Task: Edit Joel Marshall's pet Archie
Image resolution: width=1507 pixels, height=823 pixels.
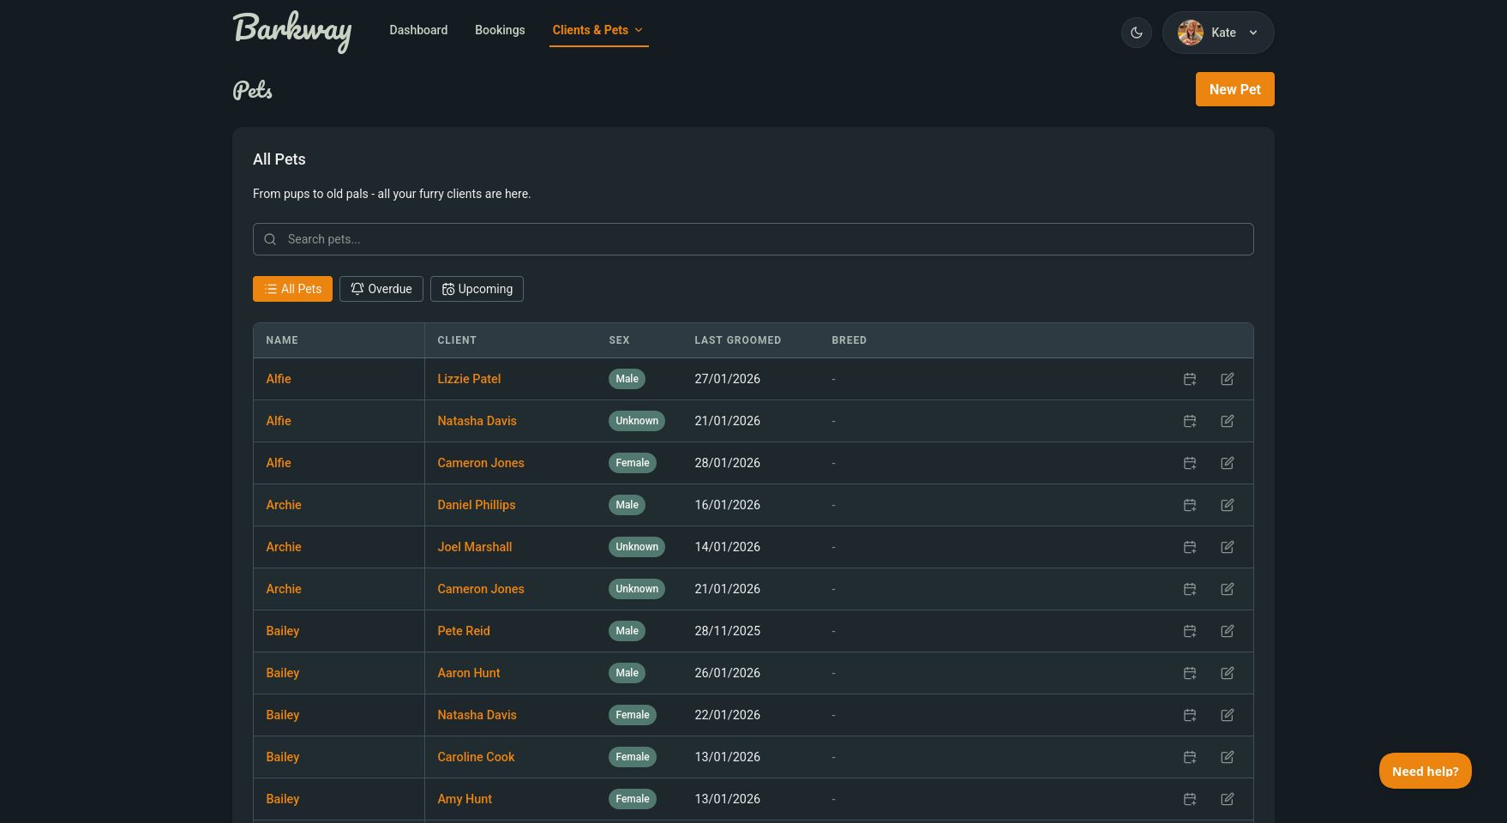Action: (1228, 547)
